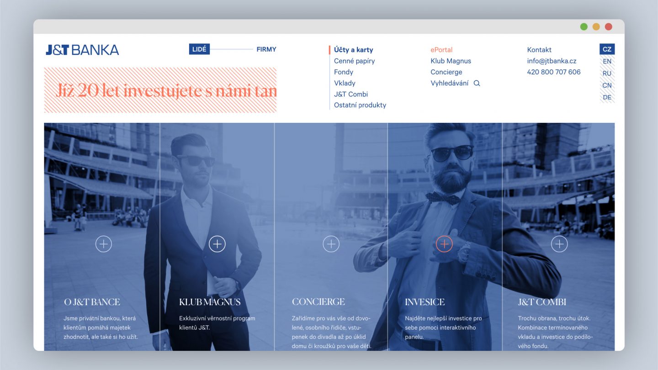
Task: Expand the J&T COMBI tile with its plus icon
Action: pyautogui.click(x=559, y=243)
